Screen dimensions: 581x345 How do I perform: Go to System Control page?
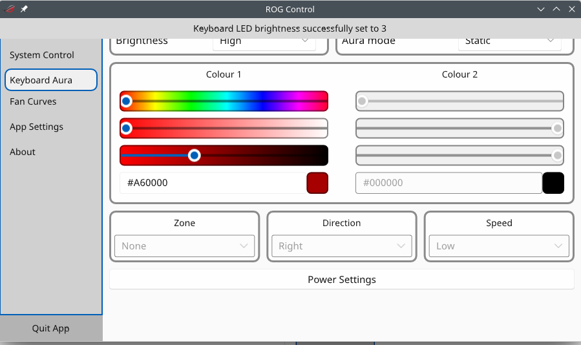coord(42,55)
